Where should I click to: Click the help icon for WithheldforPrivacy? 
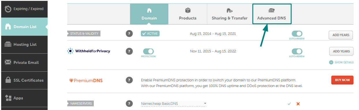click(129, 51)
